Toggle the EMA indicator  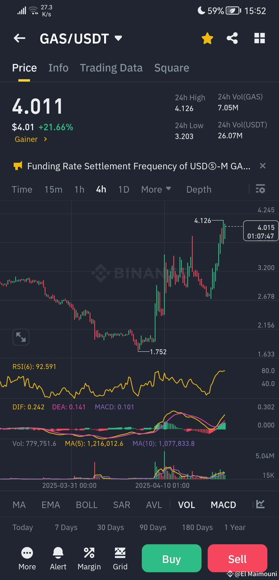point(51,505)
